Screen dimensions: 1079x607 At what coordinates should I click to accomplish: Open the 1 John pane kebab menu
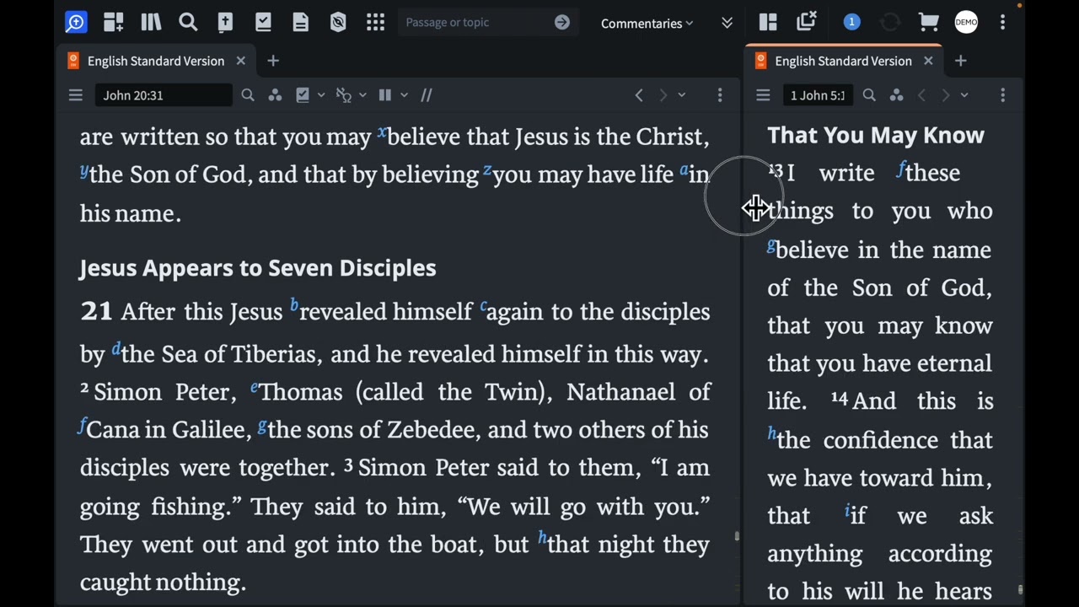(x=1002, y=95)
